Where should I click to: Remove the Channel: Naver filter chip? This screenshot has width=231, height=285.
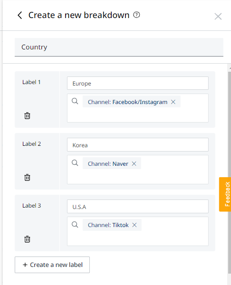tap(134, 164)
